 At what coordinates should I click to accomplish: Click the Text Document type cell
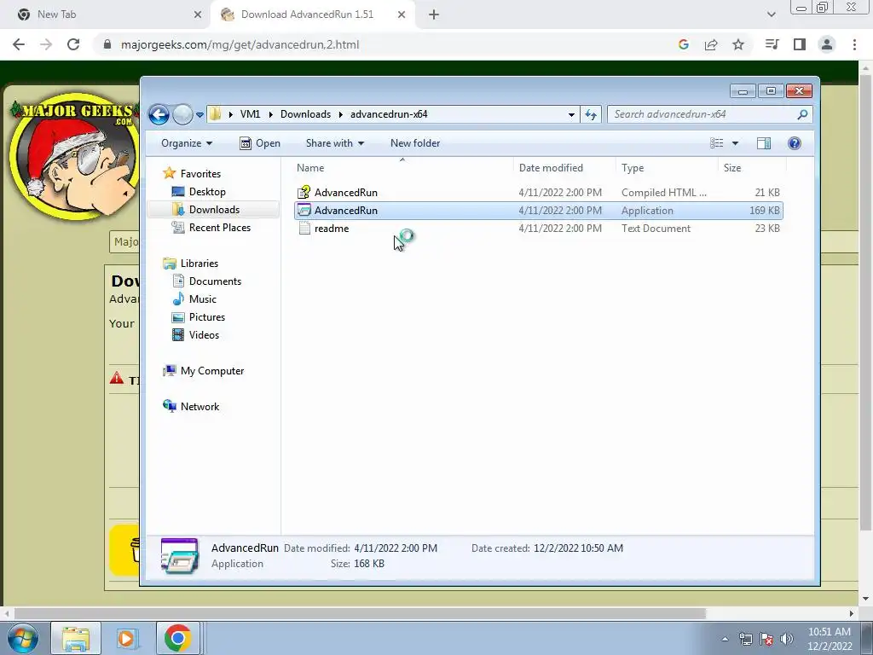click(x=656, y=229)
